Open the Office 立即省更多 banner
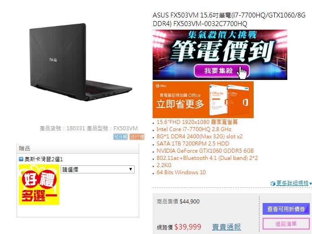 tap(203, 100)
